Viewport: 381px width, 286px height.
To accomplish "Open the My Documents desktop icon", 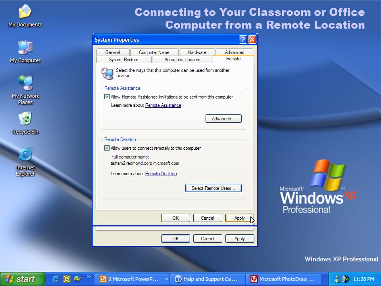I will point(25,15).
